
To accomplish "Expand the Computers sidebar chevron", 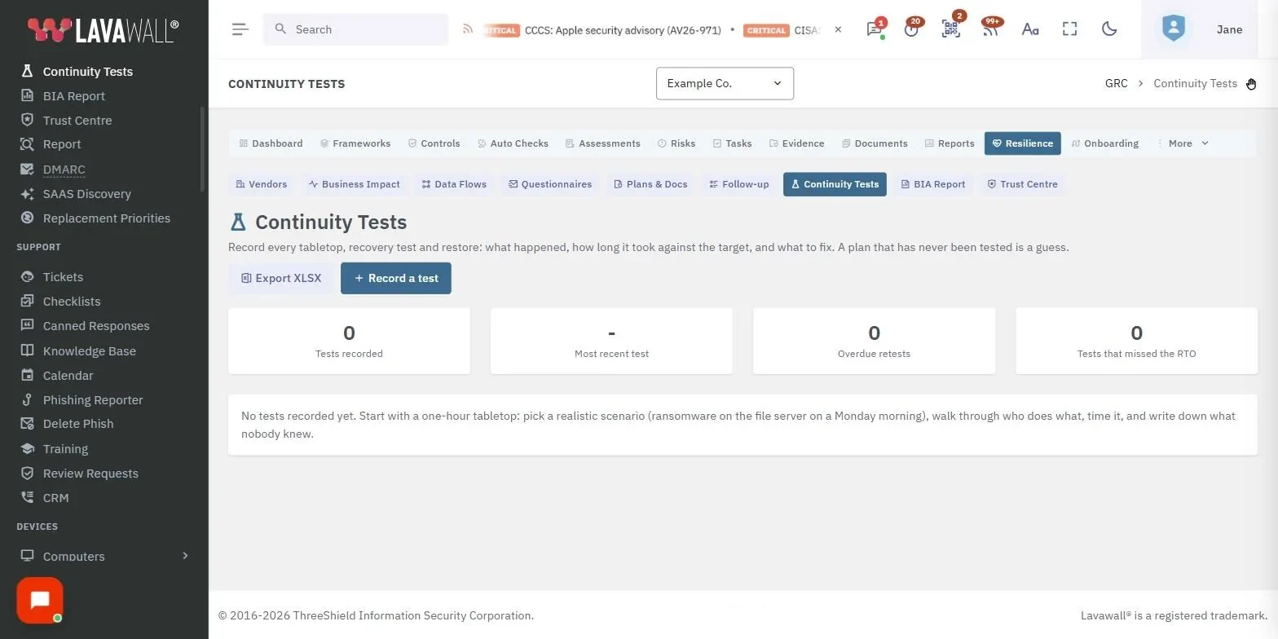I will (185, 556).
